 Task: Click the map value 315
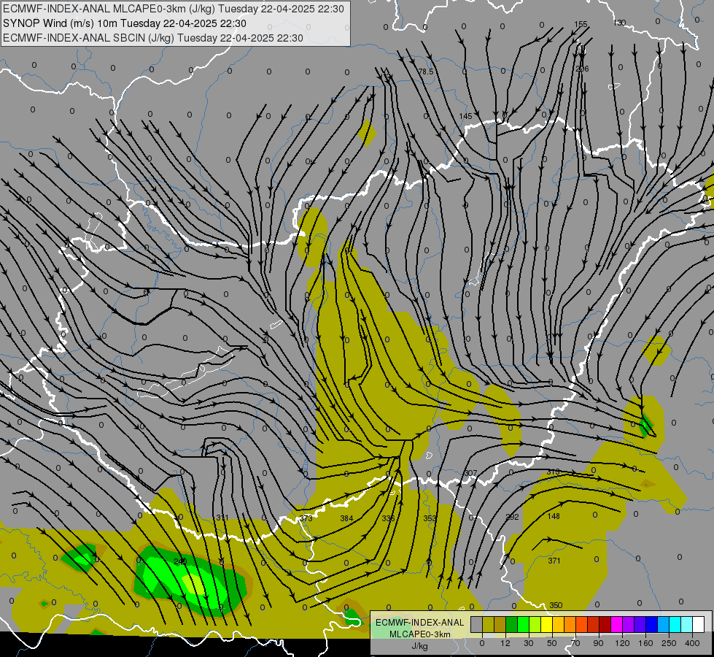554,472
